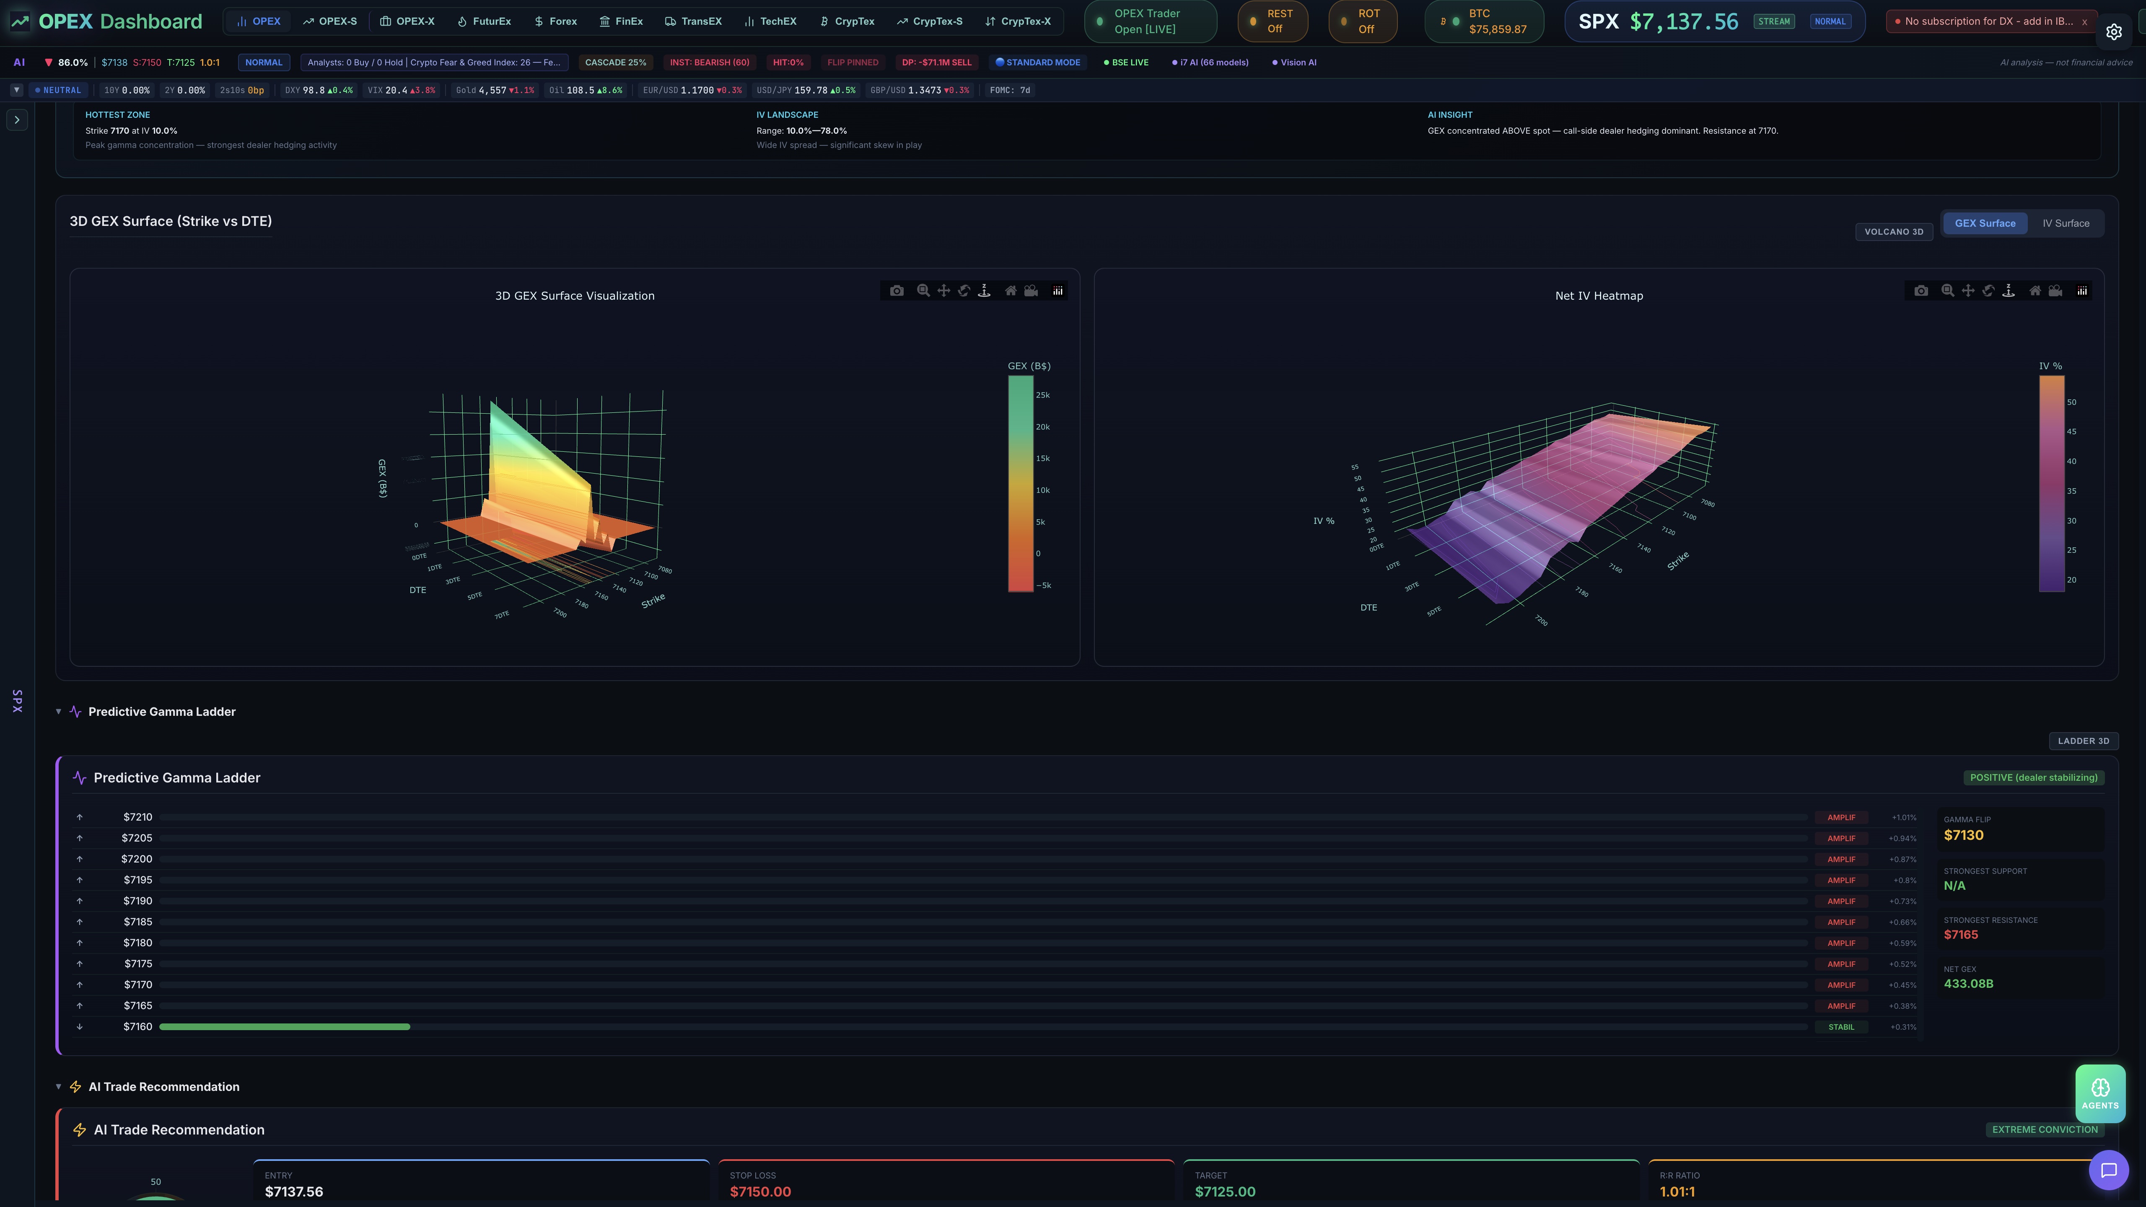Screen dimensions: 2146x1207
Task: Collapse the AI Trade Recommendation section
Action: coord(58,1087)
